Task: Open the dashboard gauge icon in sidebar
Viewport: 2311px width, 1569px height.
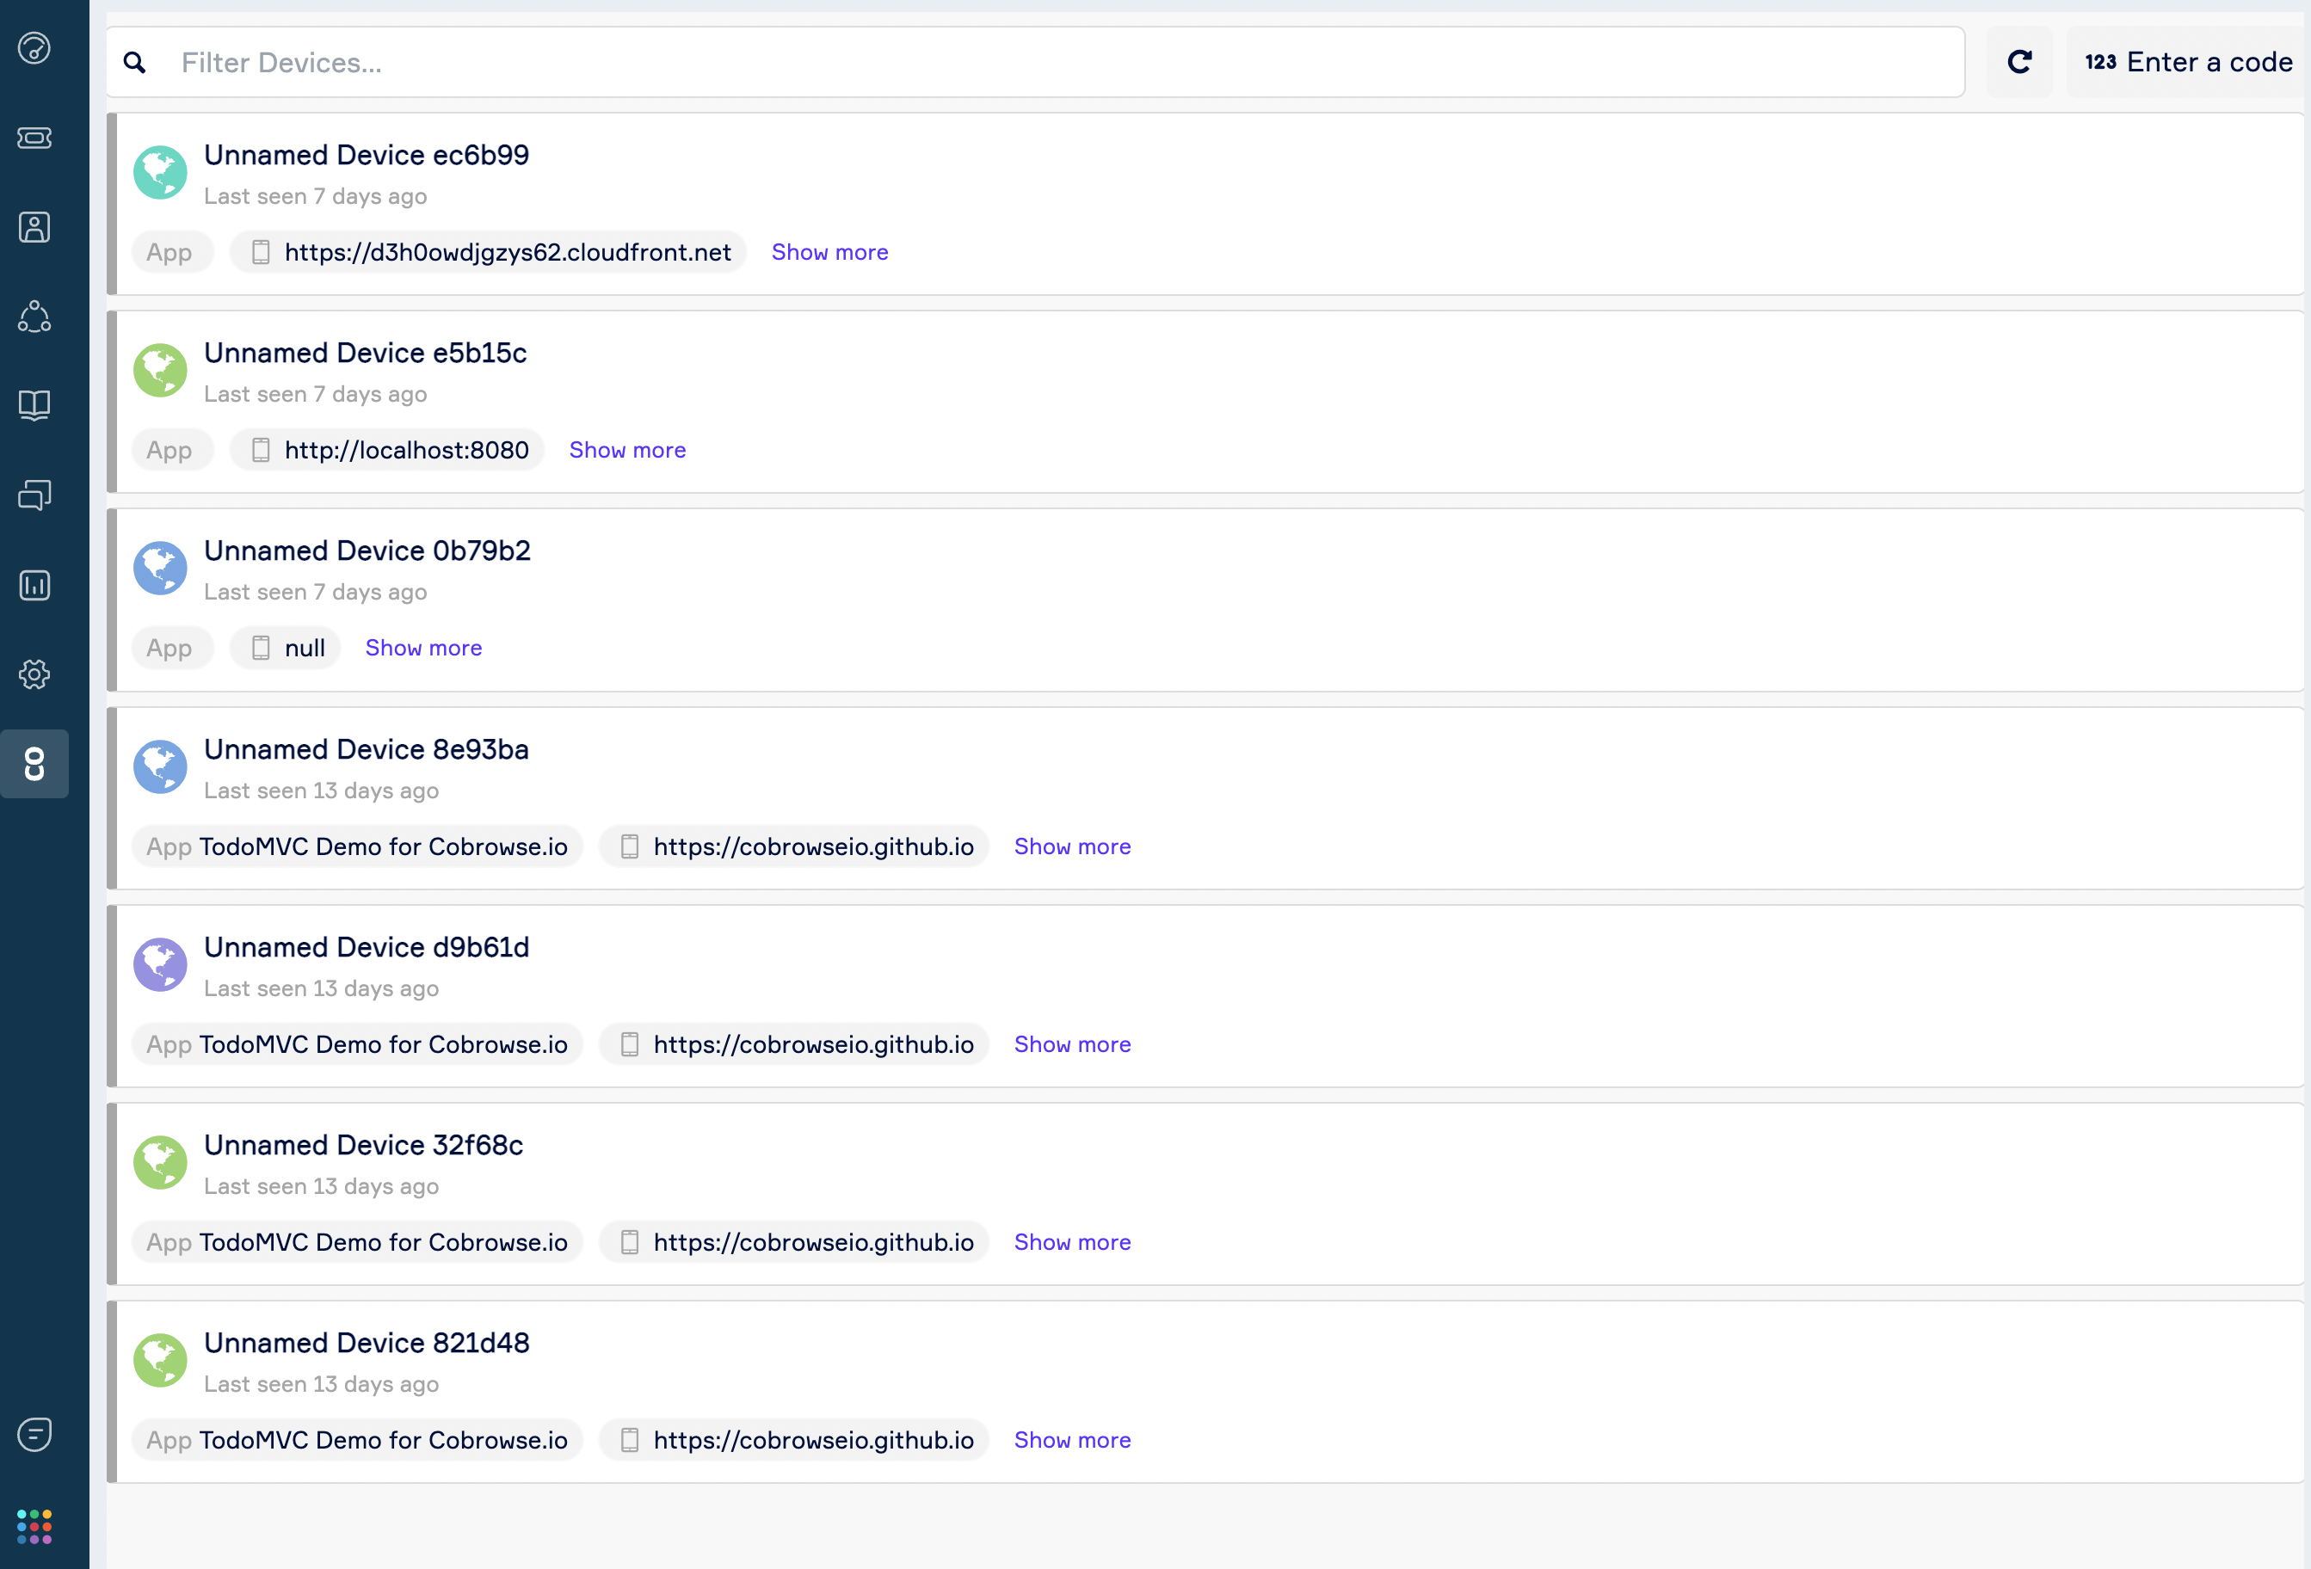Action: (34, 47)
